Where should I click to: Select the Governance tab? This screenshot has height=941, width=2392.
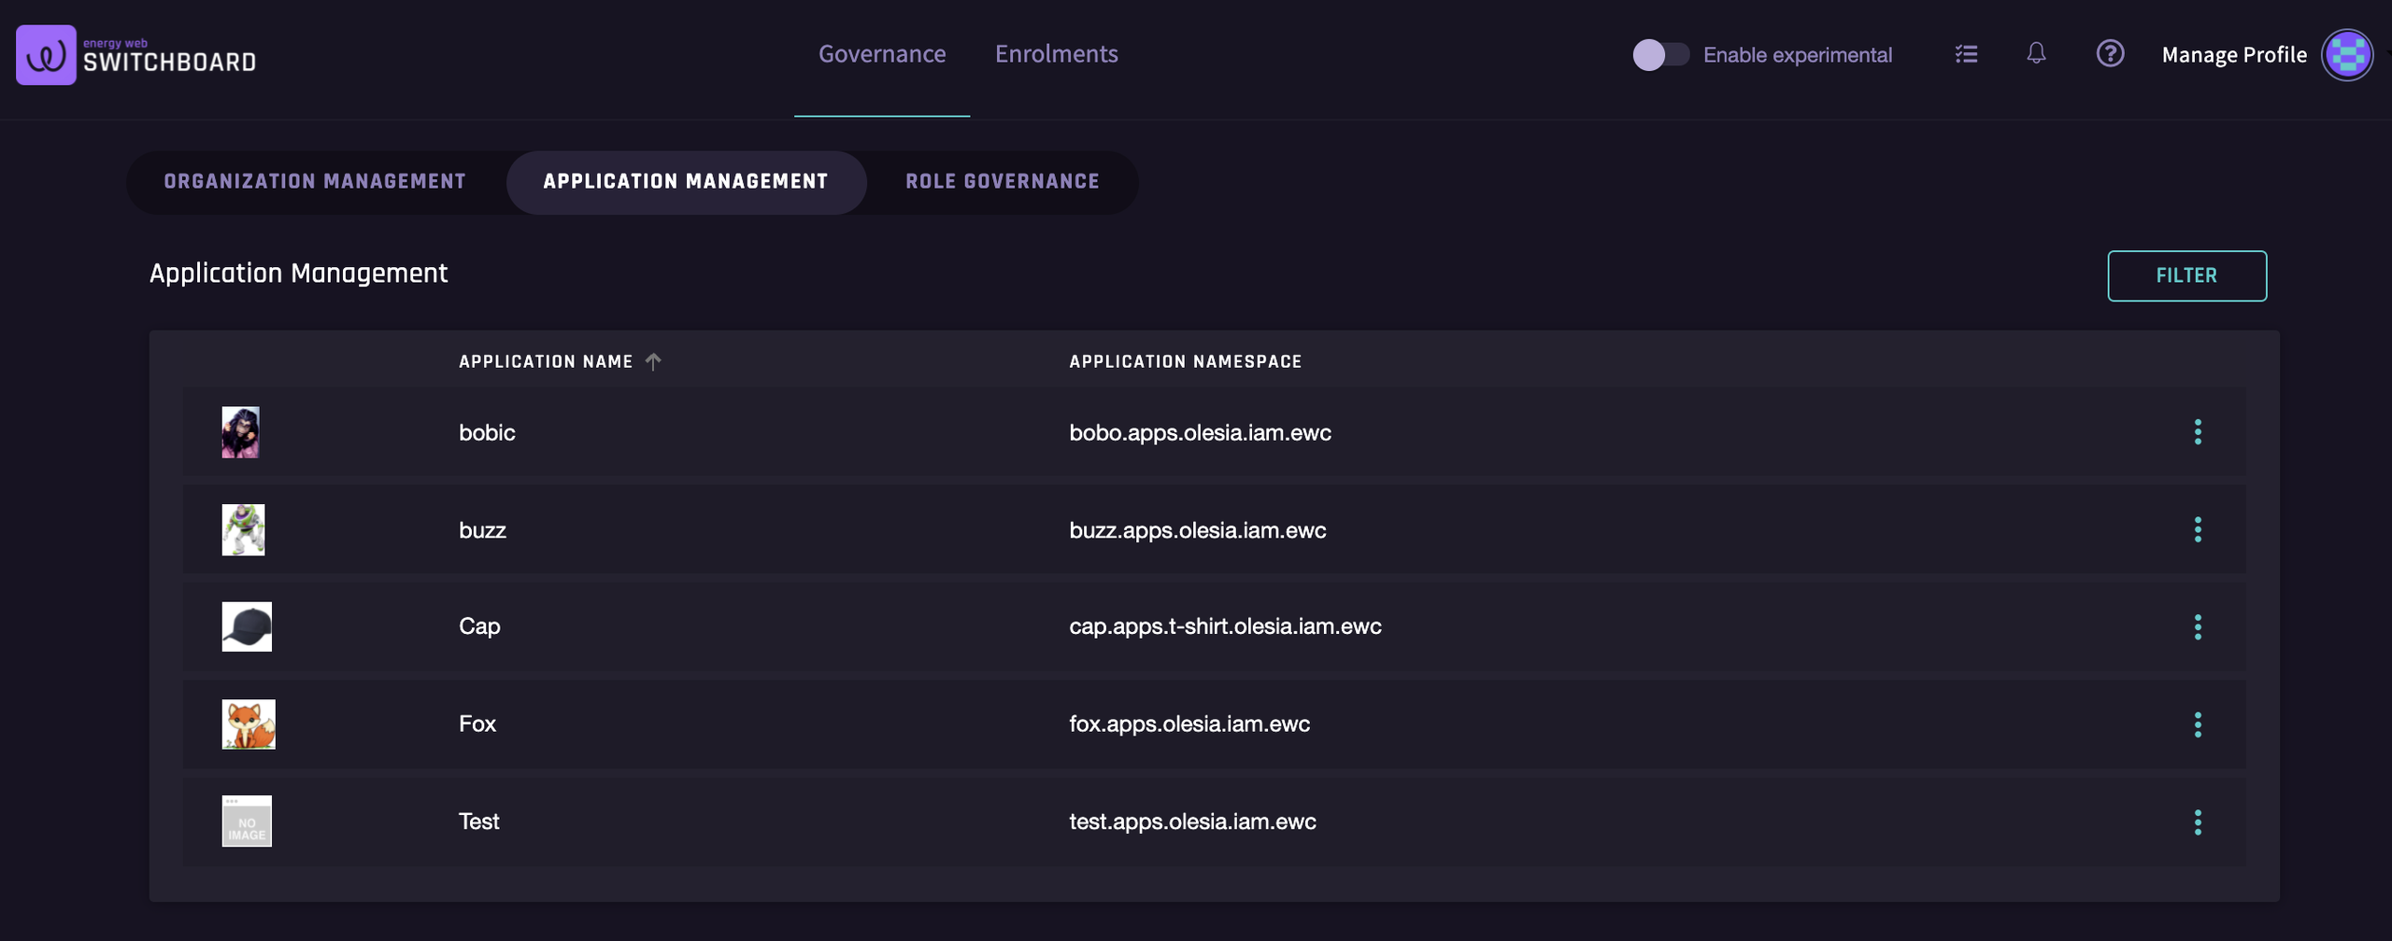pyautogui.click(x=881, y=54)
